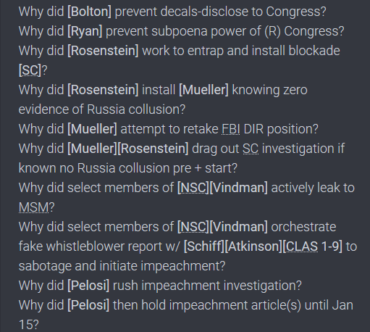Viewport: 370px width, 332px height.
Task: Click the underlined FBI abbreviation
Action: pyautogui.click(x=231, y=129)
